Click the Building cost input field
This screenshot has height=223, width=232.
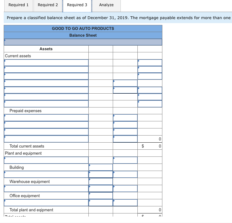click(101, 167)
